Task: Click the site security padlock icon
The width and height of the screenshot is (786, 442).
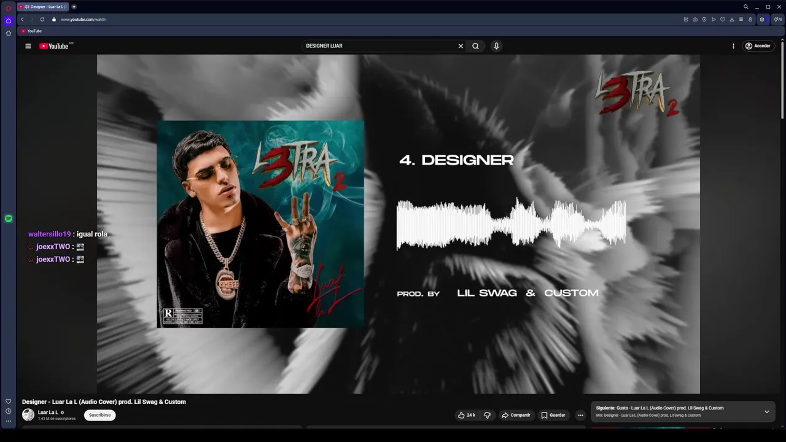Action: click(x=54, y=20)
